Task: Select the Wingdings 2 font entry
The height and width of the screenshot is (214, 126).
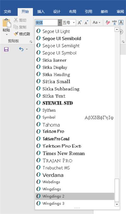Action: coord(75,196)
